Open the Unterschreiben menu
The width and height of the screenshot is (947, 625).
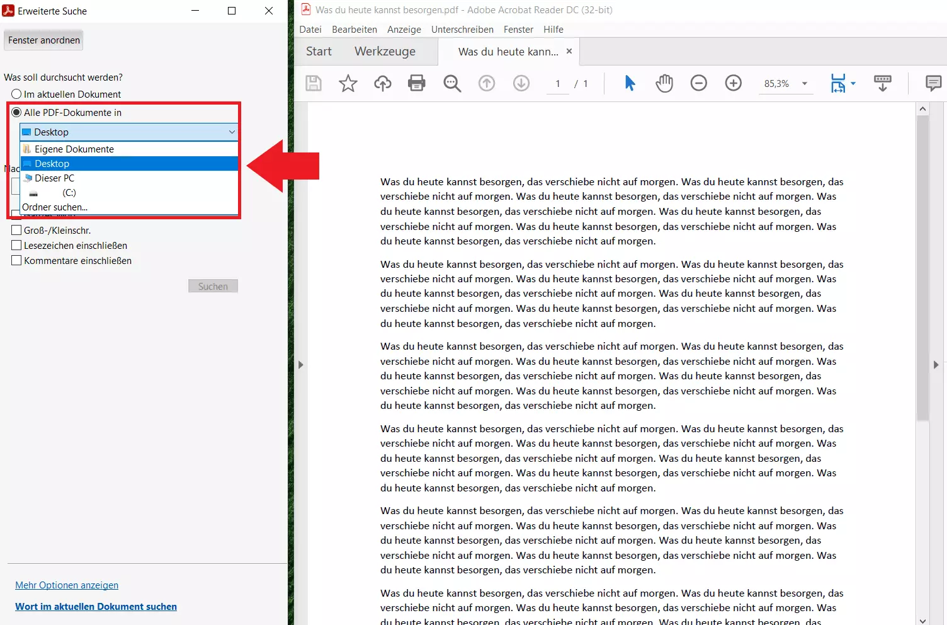(x=462, y=29)
